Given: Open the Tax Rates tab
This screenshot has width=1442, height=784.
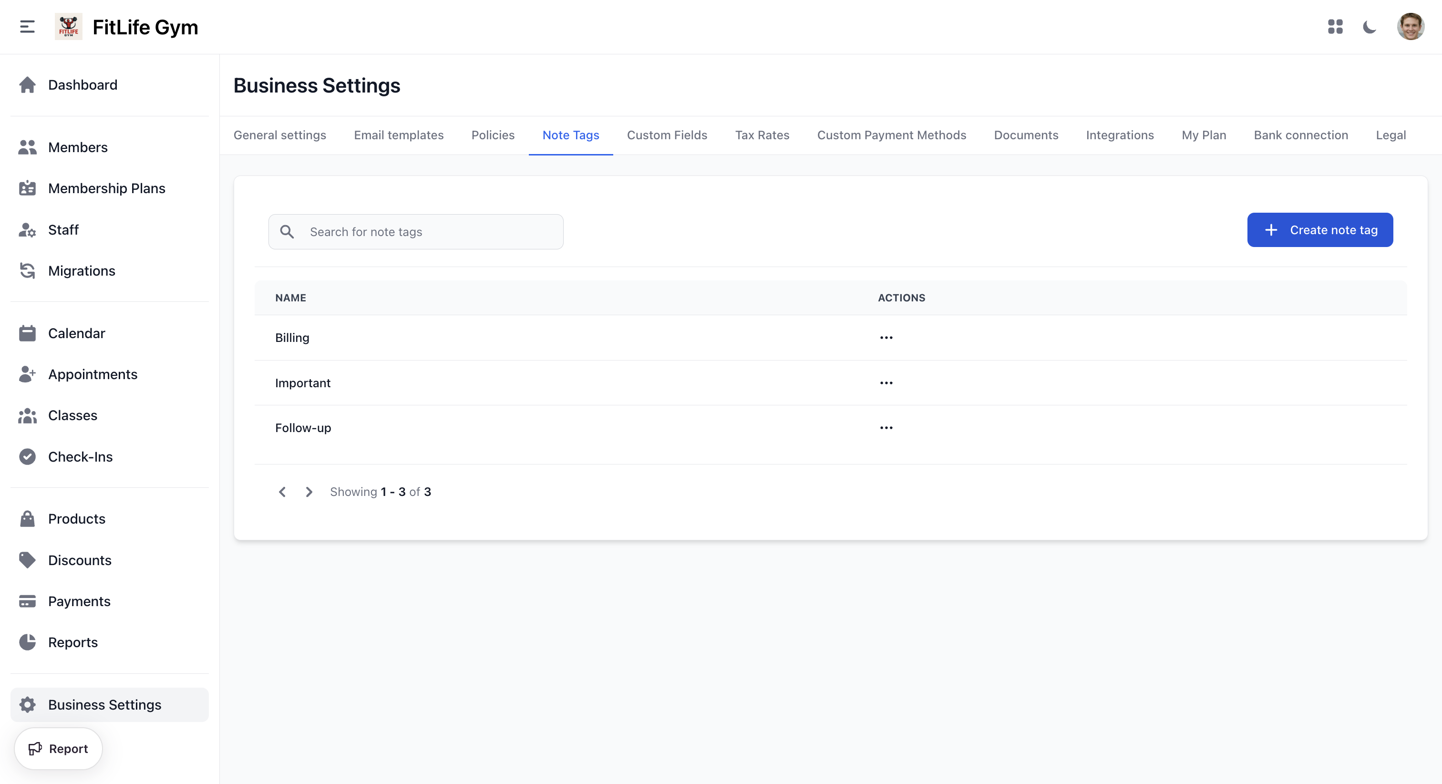Looking at the screenshot, I should tap(762, 135).
